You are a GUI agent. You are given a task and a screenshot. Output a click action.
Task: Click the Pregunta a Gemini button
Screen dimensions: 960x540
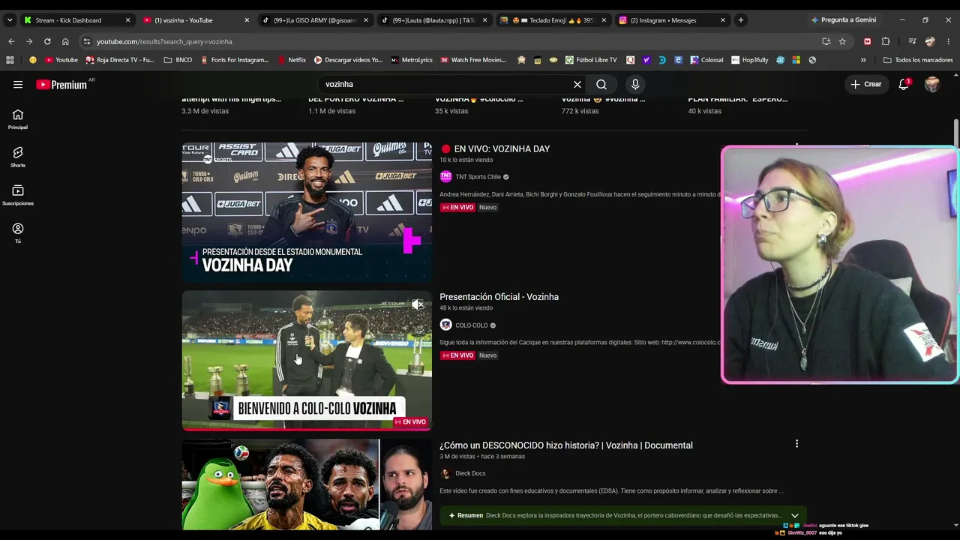pos(843,20)
